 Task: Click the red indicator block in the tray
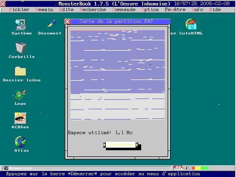click(x=193, y=168)
